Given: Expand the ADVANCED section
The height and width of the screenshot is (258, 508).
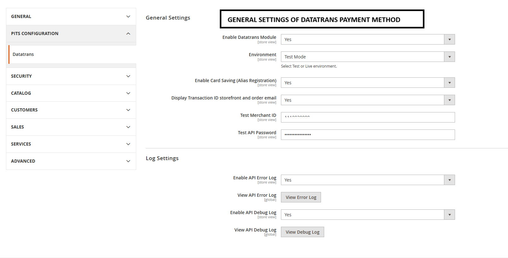Looking at the screenshot, I should (71, 161).
